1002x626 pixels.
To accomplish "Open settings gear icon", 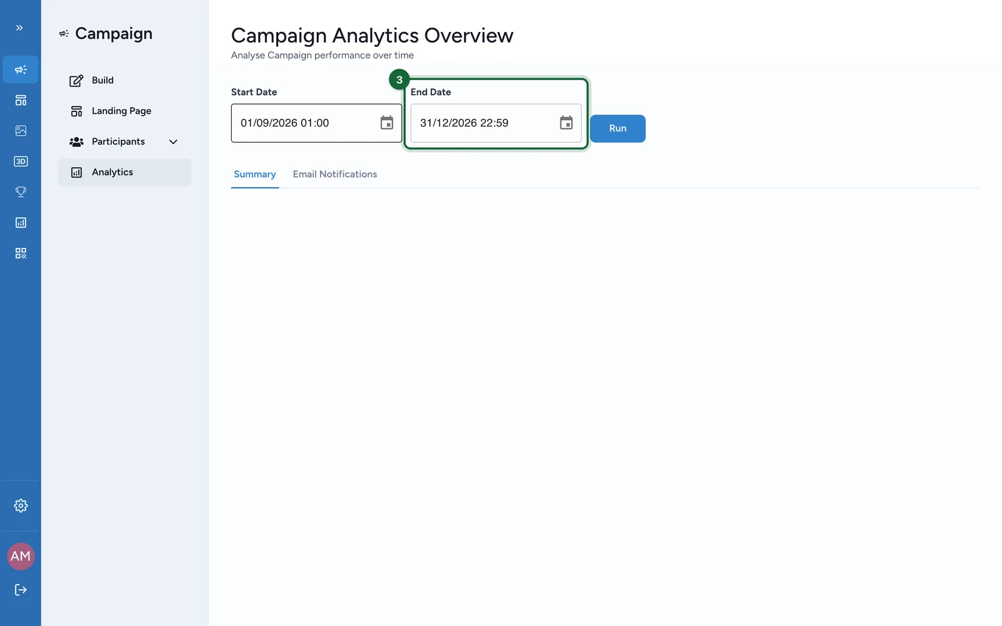I will (x=21, y=506).
